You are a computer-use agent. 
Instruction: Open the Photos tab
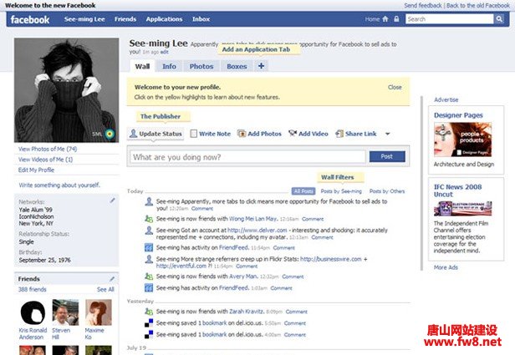tap(201, 66)
